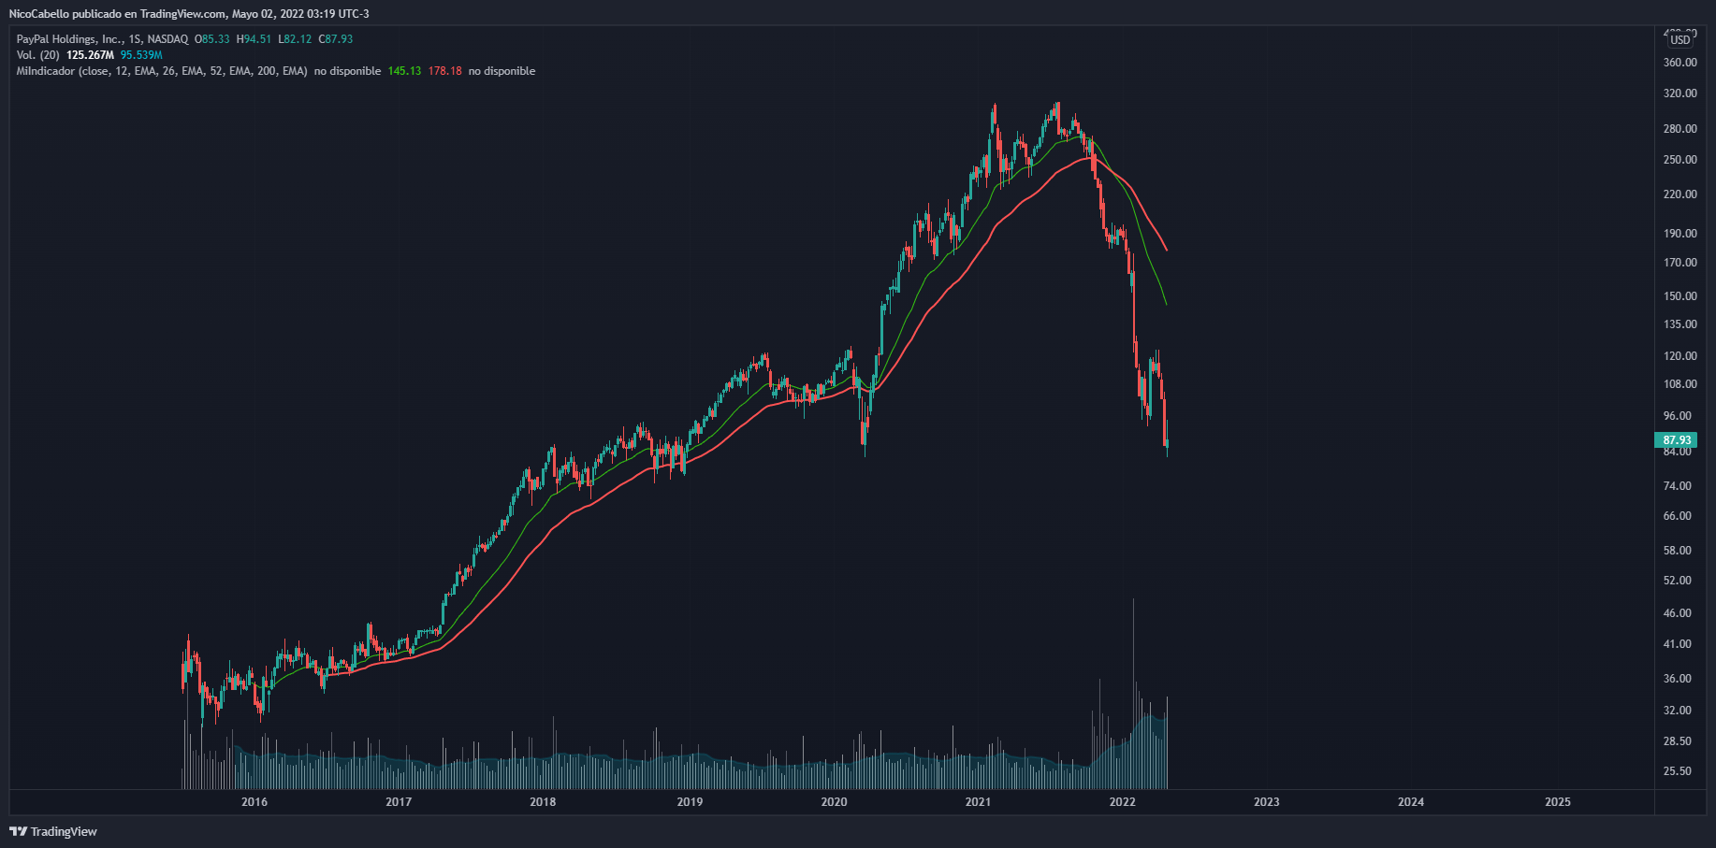Click the volume value 125.267M
Screen dimensions: 1716x848
[x=90, y=55]
